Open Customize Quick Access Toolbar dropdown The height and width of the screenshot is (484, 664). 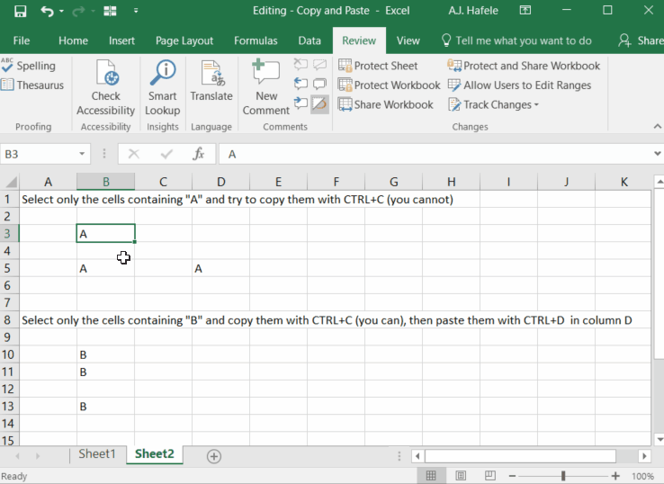pyautogui.click(x=136, y=11)
